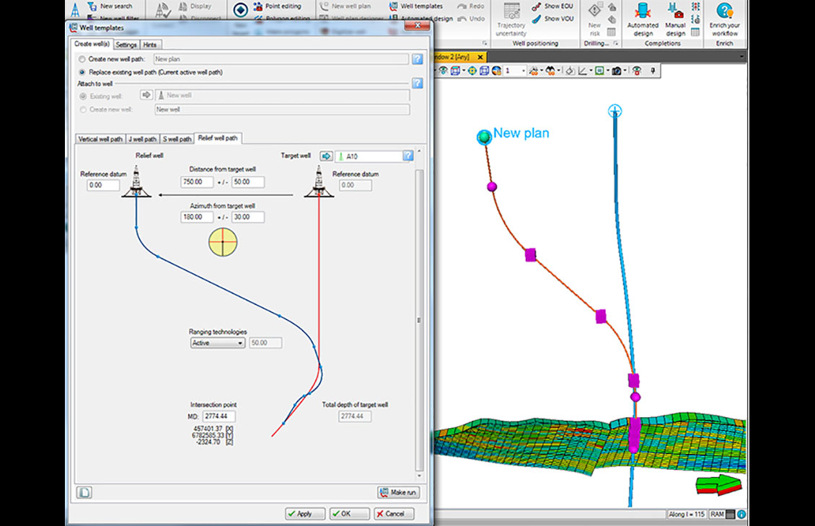Screen dimensions: 815x526
Task: Expand the Drilling group dialog launcher
Action: [616, 44]
